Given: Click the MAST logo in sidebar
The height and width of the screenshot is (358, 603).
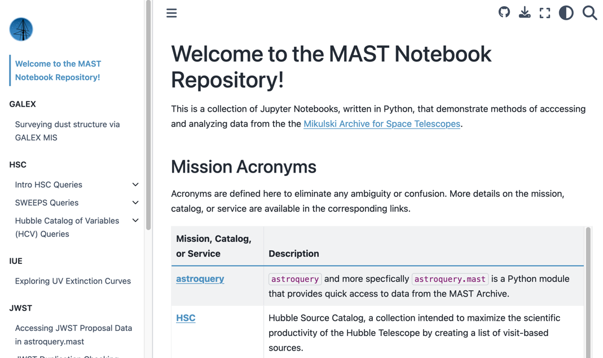Looking at the screenshot, I should pos(21,29).
